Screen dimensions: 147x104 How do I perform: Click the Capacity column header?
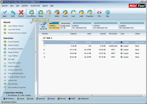[69, 34]
